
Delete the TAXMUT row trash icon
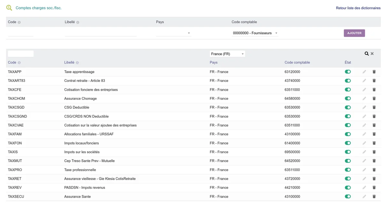pyautogui.click(x=374, y=161)
